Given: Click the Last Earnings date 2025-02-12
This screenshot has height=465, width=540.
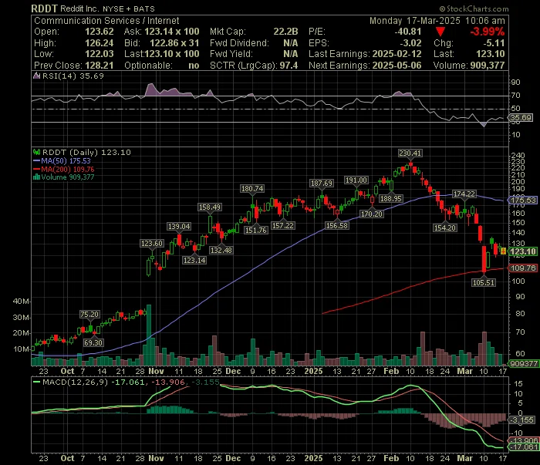Looking at the screenshot, I should 397,54.
